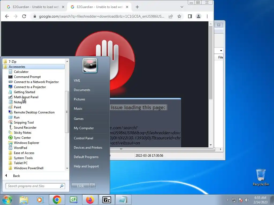
Task: Launch Sticky Notes
Action: click(22, 132)
